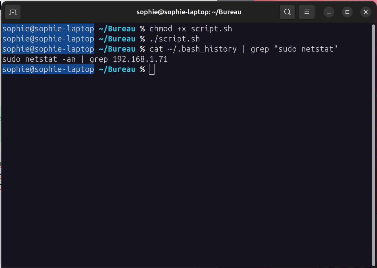The image size is (377, 268).
Task: Open the hamburger main menu
Action: pyautogui.click(x=307, y=12)
